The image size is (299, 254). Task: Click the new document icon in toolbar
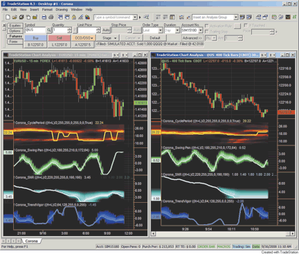coord(8,17)
